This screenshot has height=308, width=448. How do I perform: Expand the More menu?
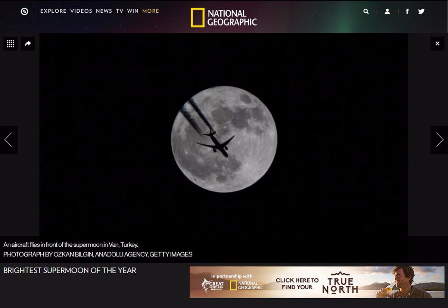tap(151, 11)
